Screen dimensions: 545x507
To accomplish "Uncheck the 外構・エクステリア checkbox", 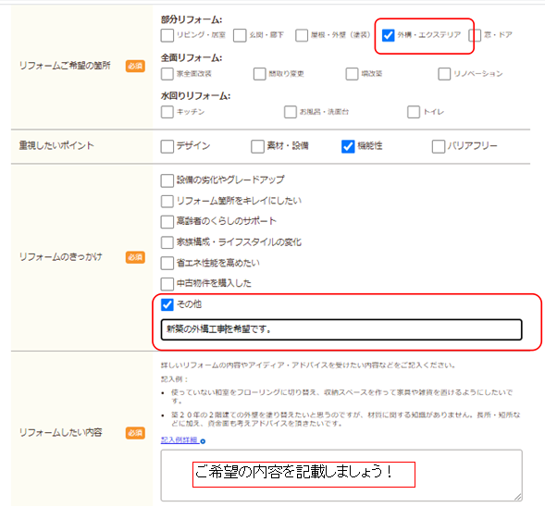I will pos(388,35).
